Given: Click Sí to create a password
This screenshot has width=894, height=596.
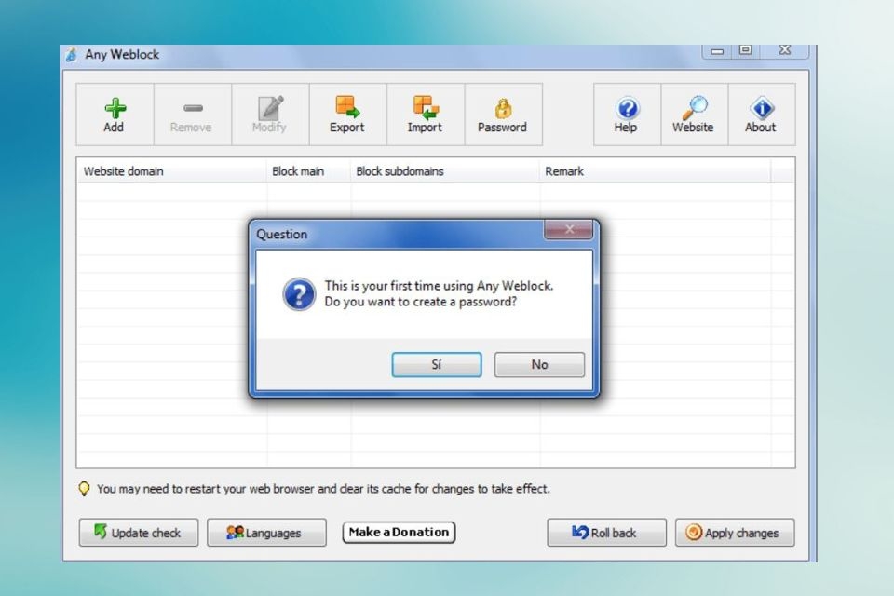Looking at the screenshot, I should click(x=436, y=364).
